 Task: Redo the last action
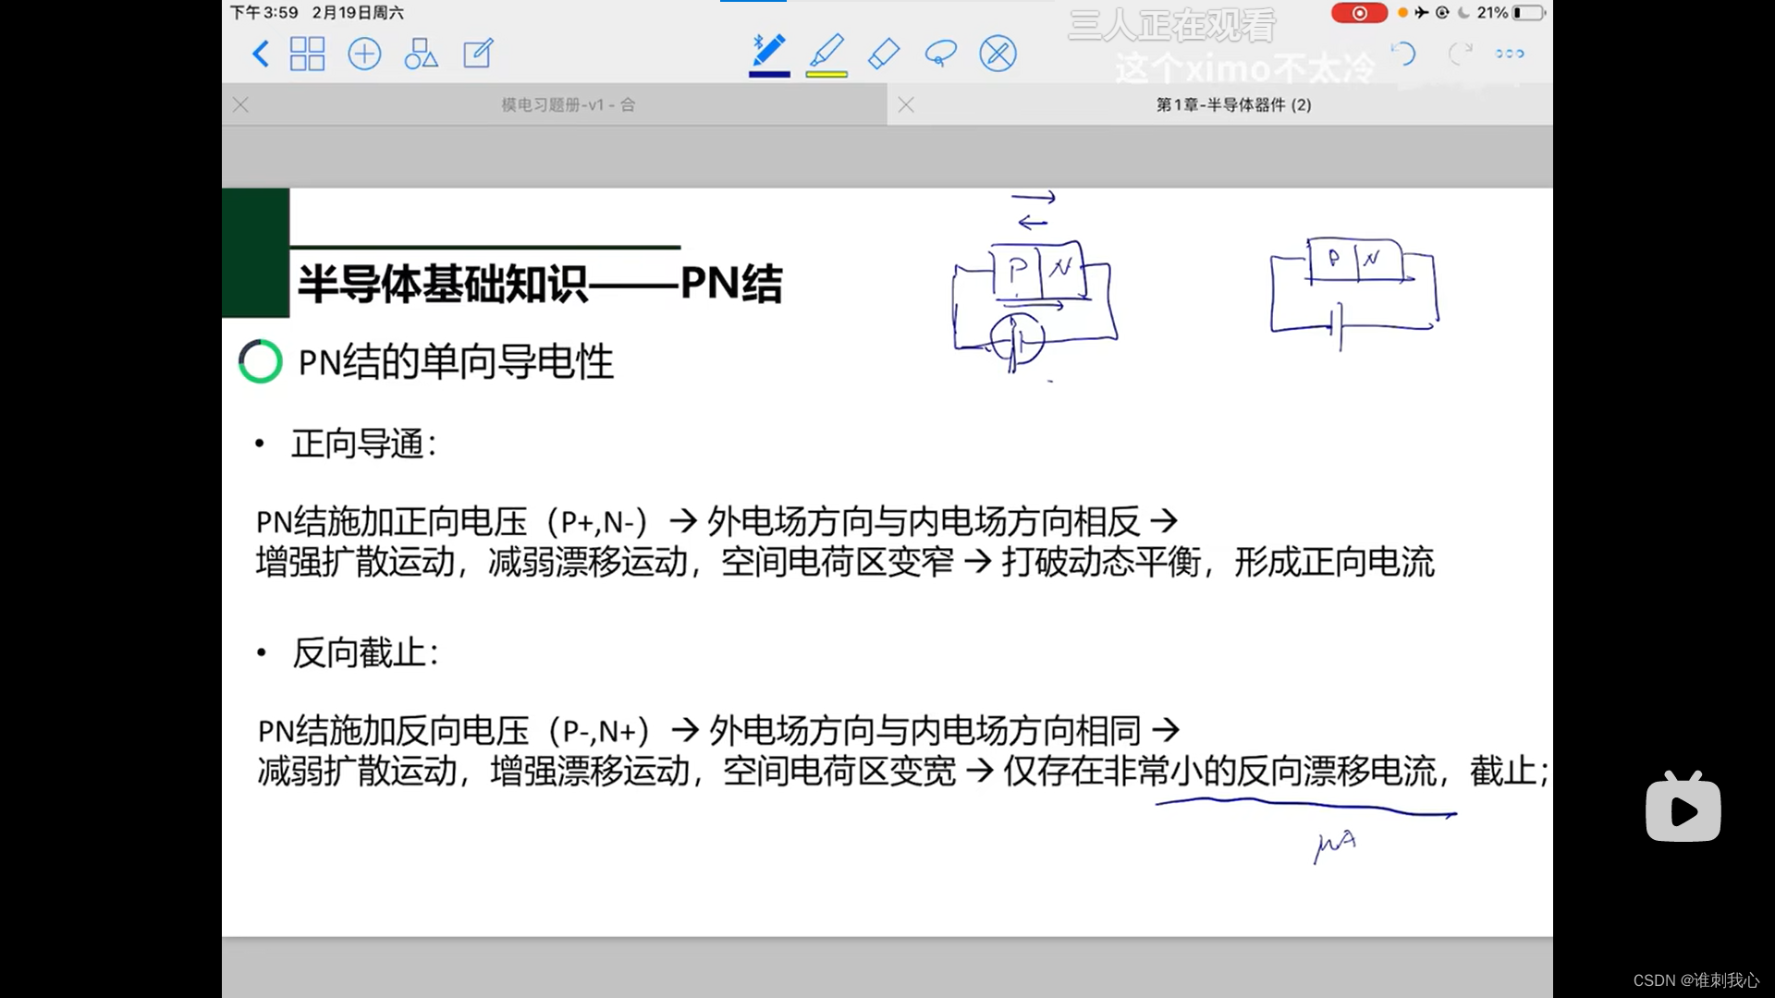coord(1460,54)
